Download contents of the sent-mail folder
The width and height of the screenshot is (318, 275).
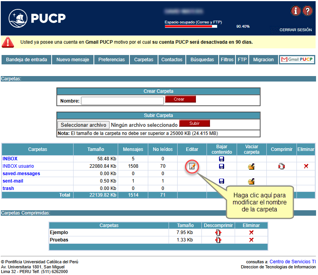pyautogui.click(x=221, y=181)
